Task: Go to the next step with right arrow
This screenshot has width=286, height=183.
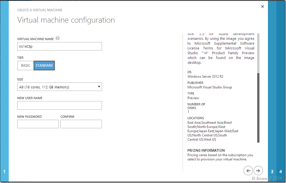Action: pos(258,171)
